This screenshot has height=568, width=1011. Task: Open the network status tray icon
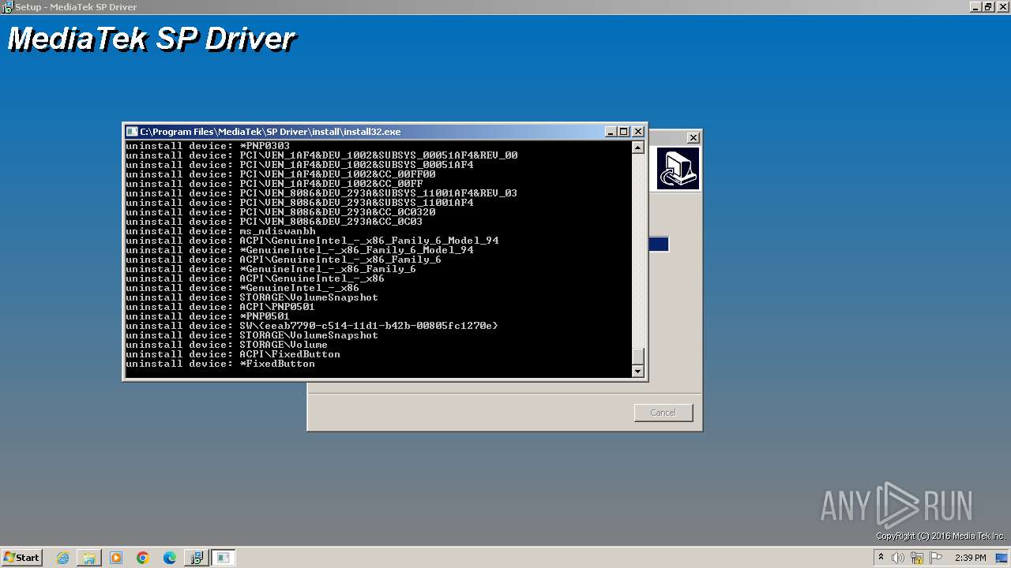917,558
